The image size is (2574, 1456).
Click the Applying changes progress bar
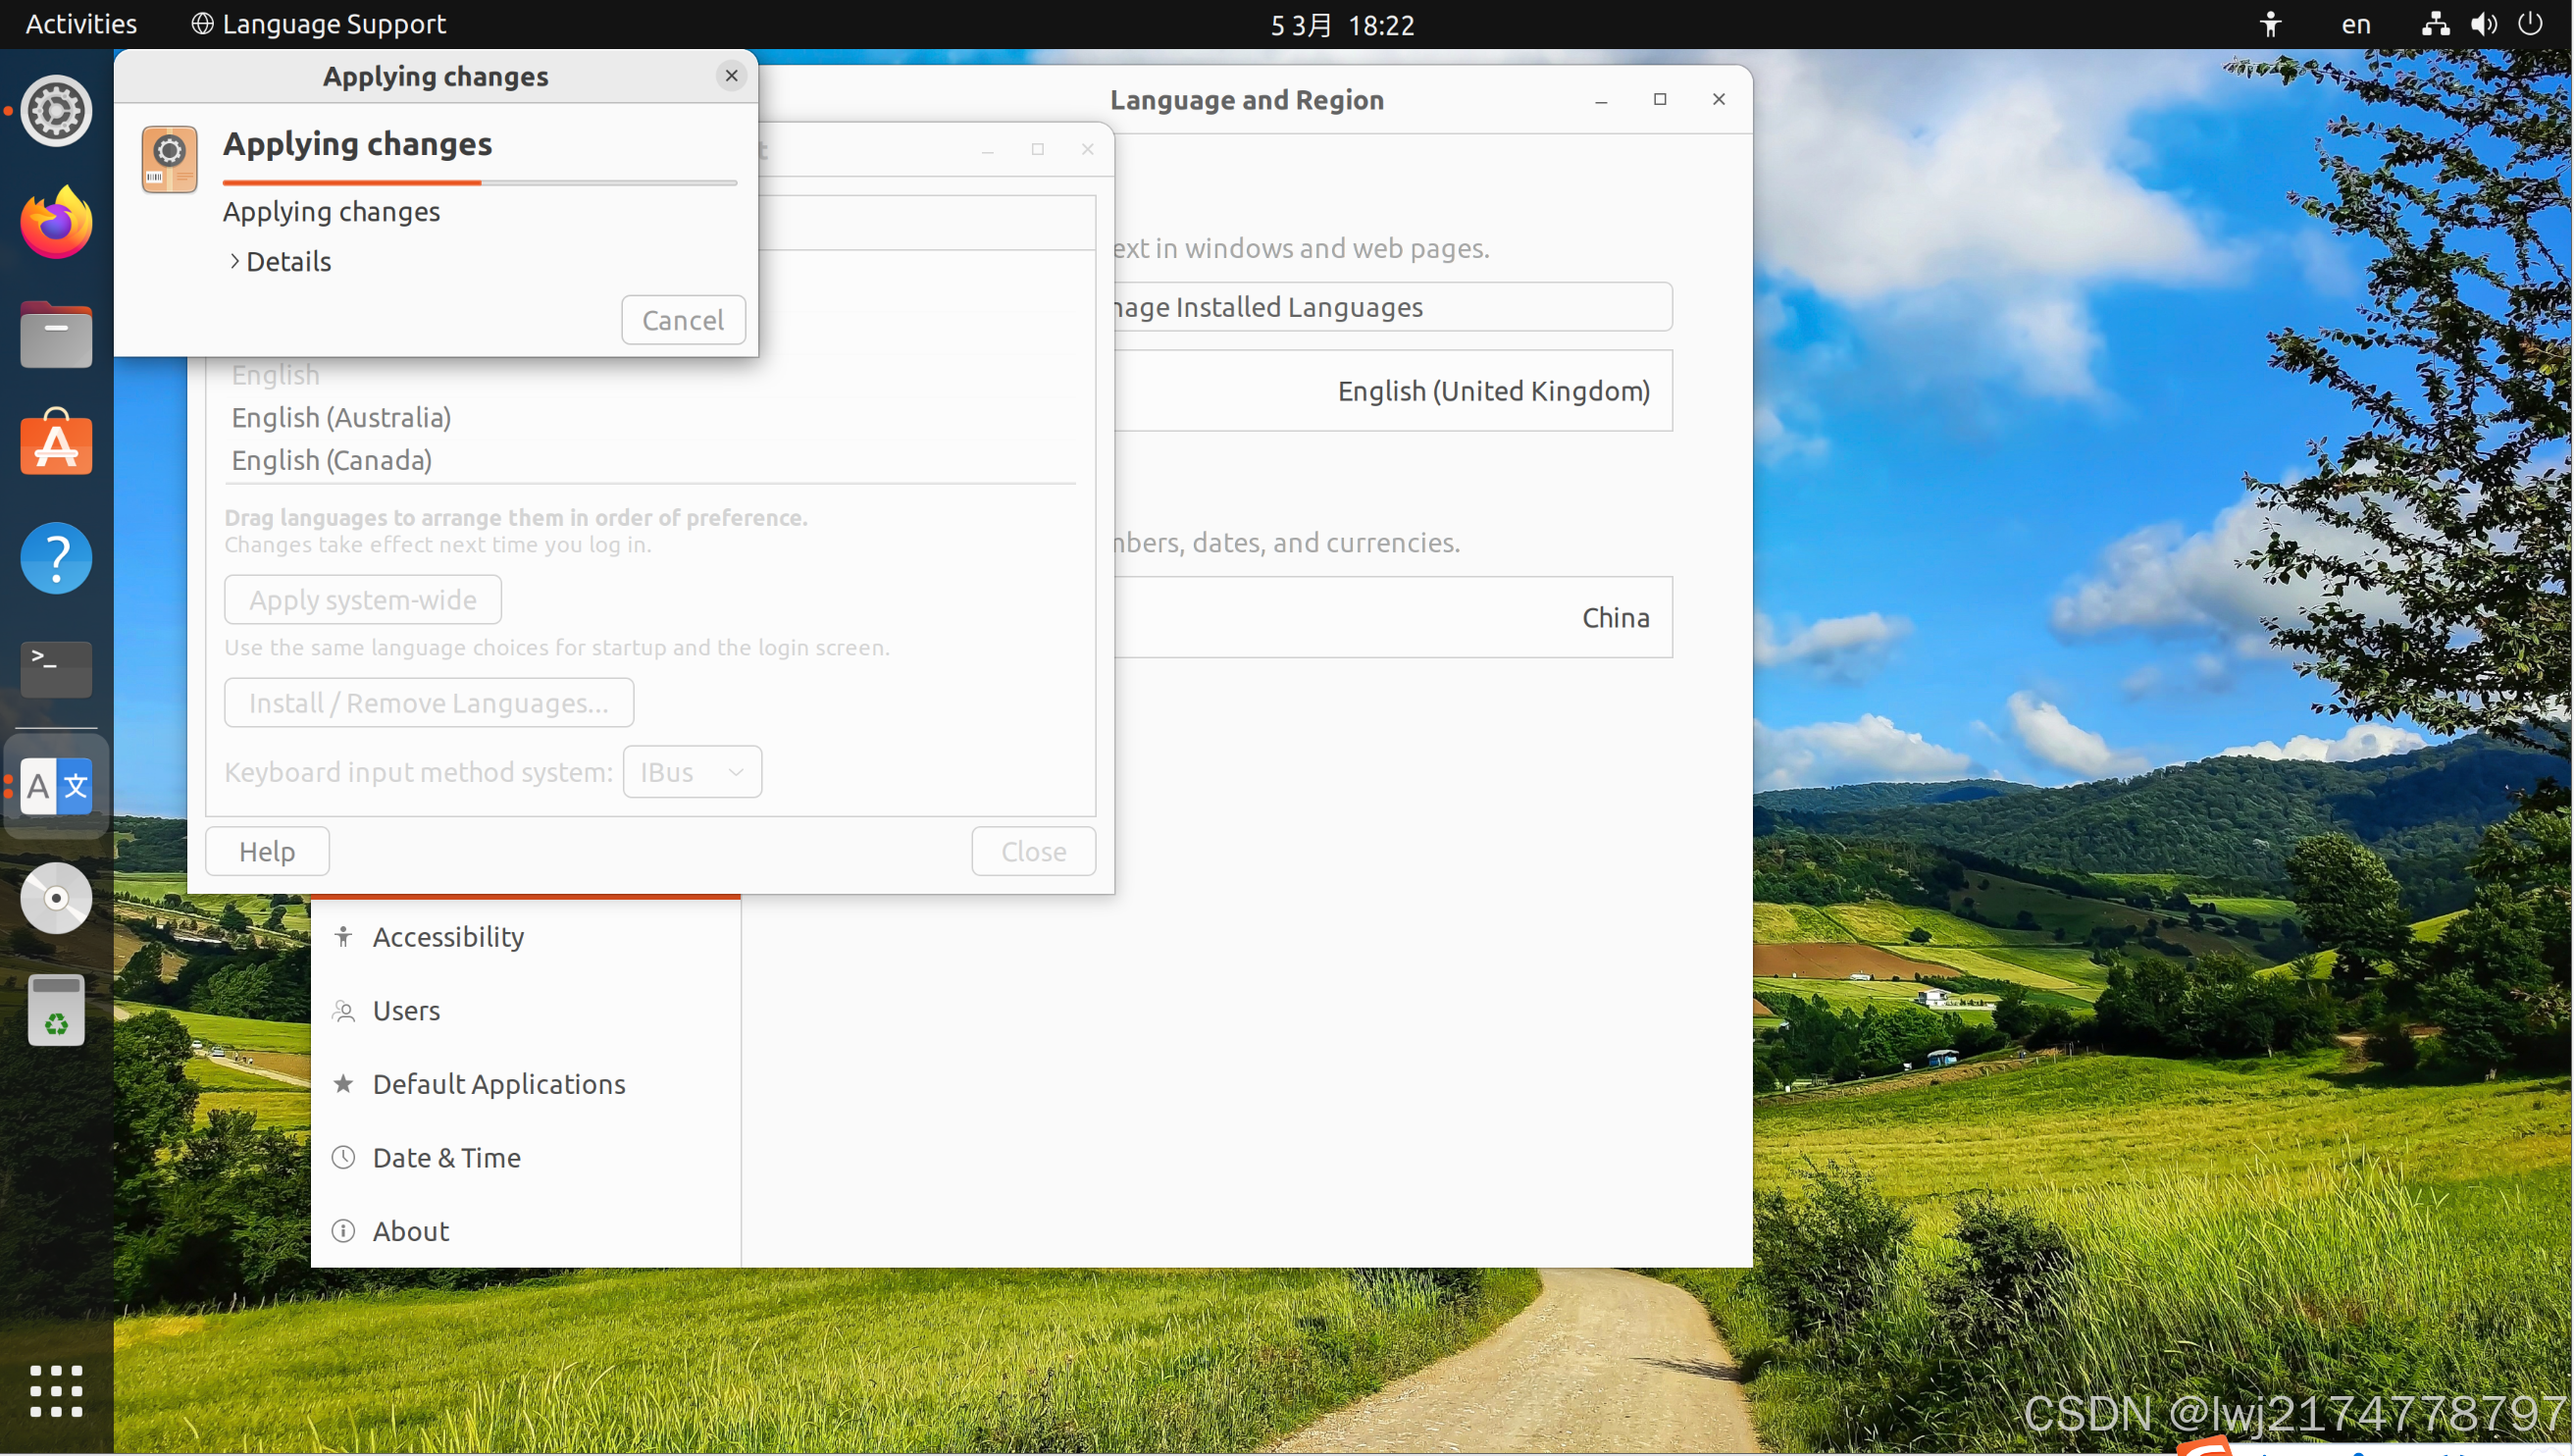(x=480, y=182)
